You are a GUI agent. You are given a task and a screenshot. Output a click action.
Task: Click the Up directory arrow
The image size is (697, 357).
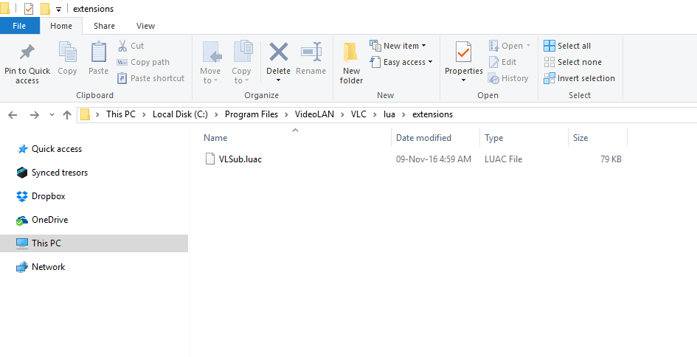click(67, 114)
